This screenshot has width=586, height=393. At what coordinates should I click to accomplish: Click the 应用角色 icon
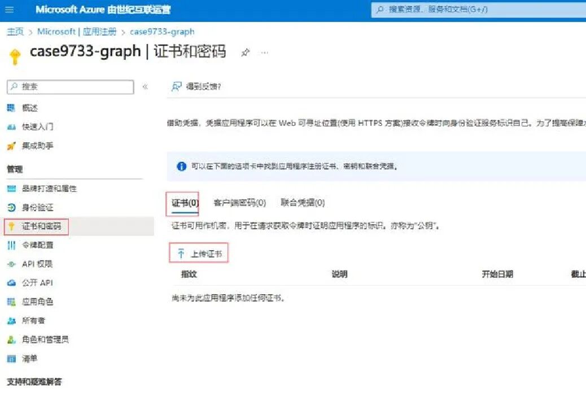pyautogui.click(x=11, y=302)
